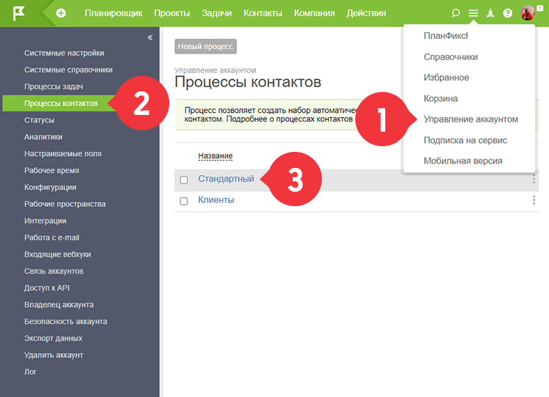The image size is (549, 397).
Task: Click the rocket icon in header
Action: pyautogui.click(x=490, y=13)
